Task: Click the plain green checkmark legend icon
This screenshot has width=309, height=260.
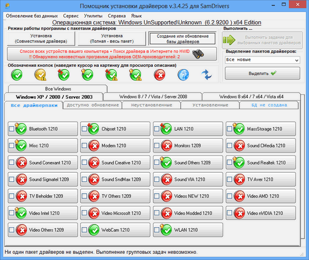Action: 17,75
